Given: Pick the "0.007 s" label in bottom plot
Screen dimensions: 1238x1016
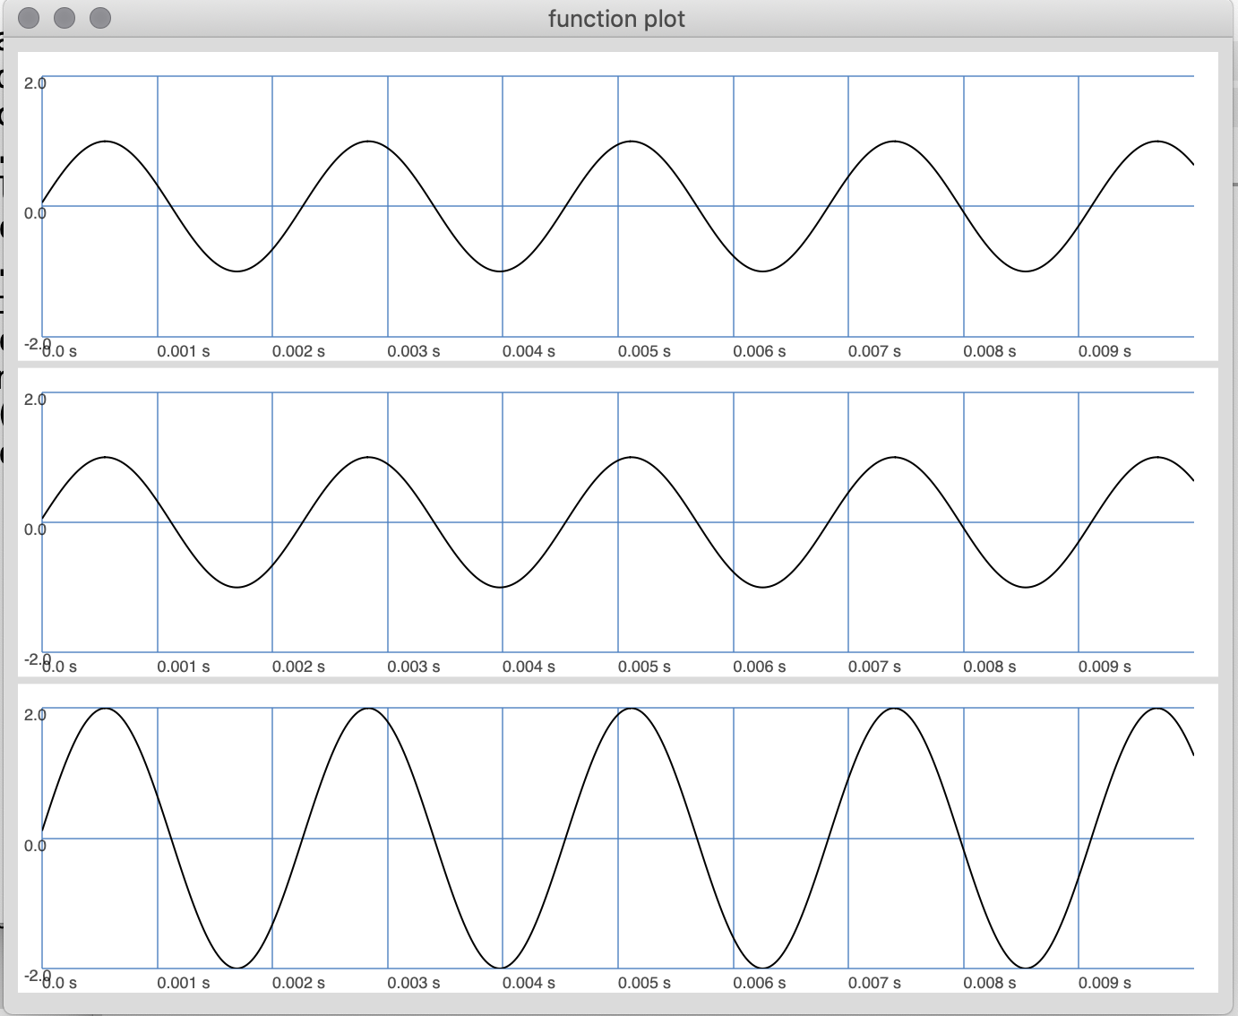Looking at the screenshot, I should tap(874, 983).
